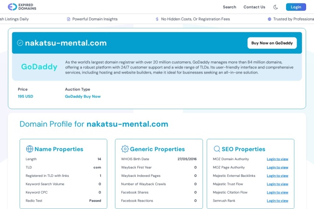Click the Keyword Search Volume label
The image size is (314, 209).
(45, 184)
